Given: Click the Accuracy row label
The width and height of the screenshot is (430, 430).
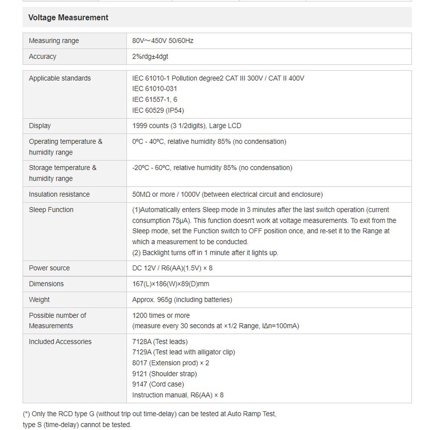Looking at the screenshot, I should tap(42, 56).
